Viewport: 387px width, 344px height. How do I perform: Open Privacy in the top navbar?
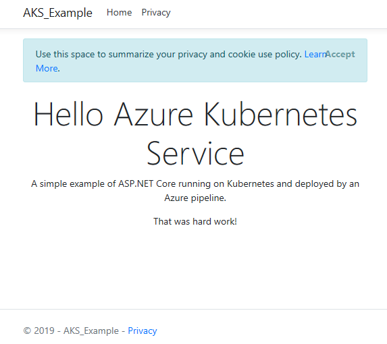(x=156, y=13)
